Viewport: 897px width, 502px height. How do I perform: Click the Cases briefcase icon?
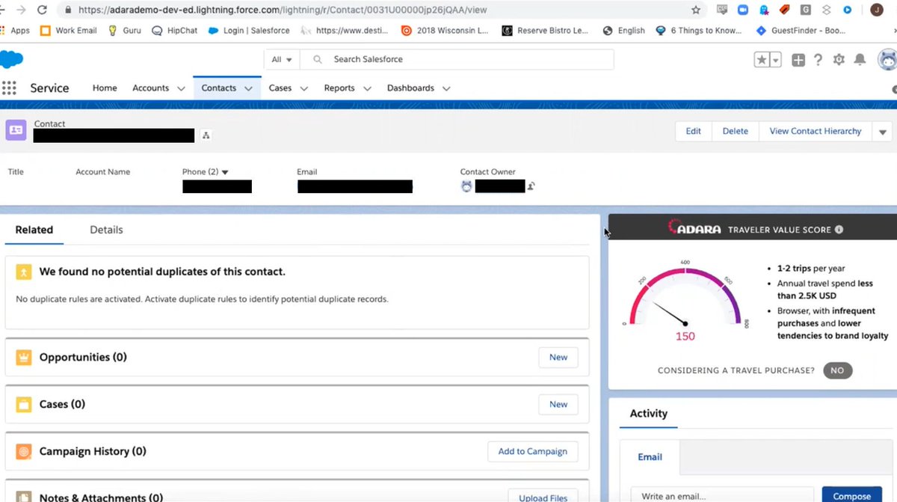tap(24, 405)
